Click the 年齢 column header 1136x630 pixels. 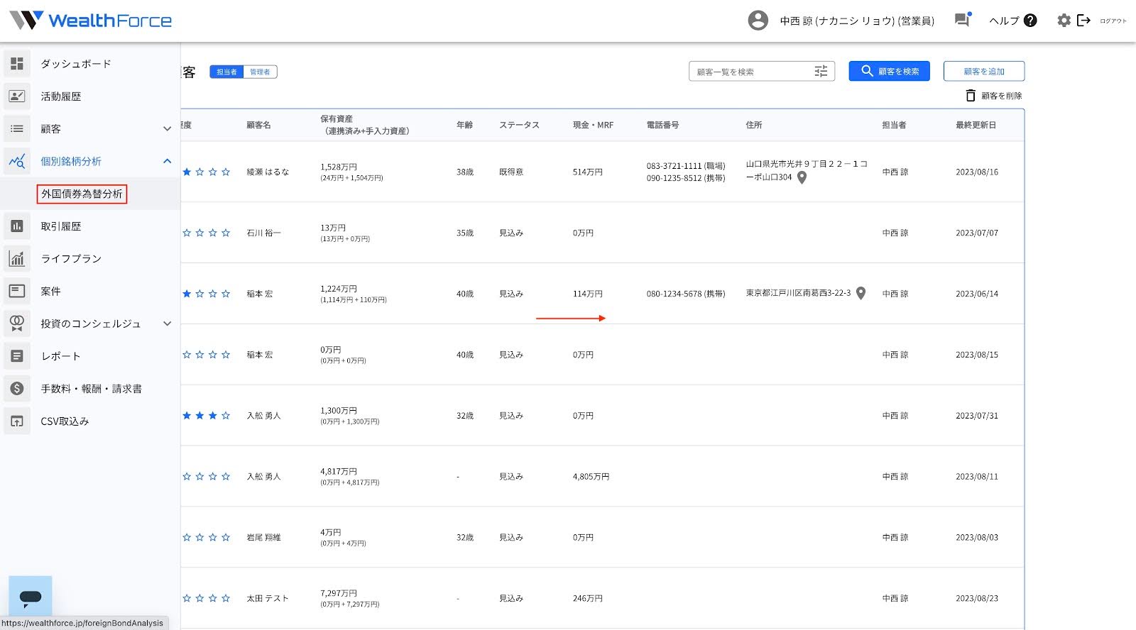(464, 125)
